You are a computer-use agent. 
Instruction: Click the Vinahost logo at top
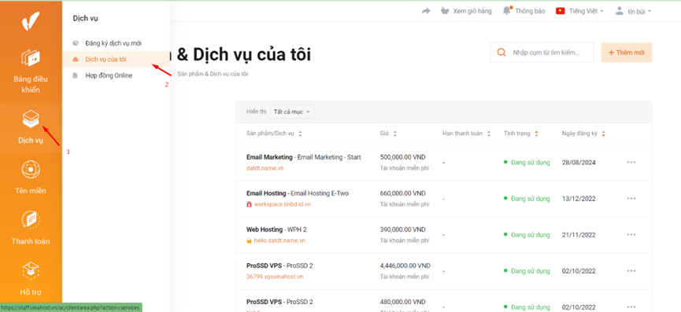click(31, 20)
